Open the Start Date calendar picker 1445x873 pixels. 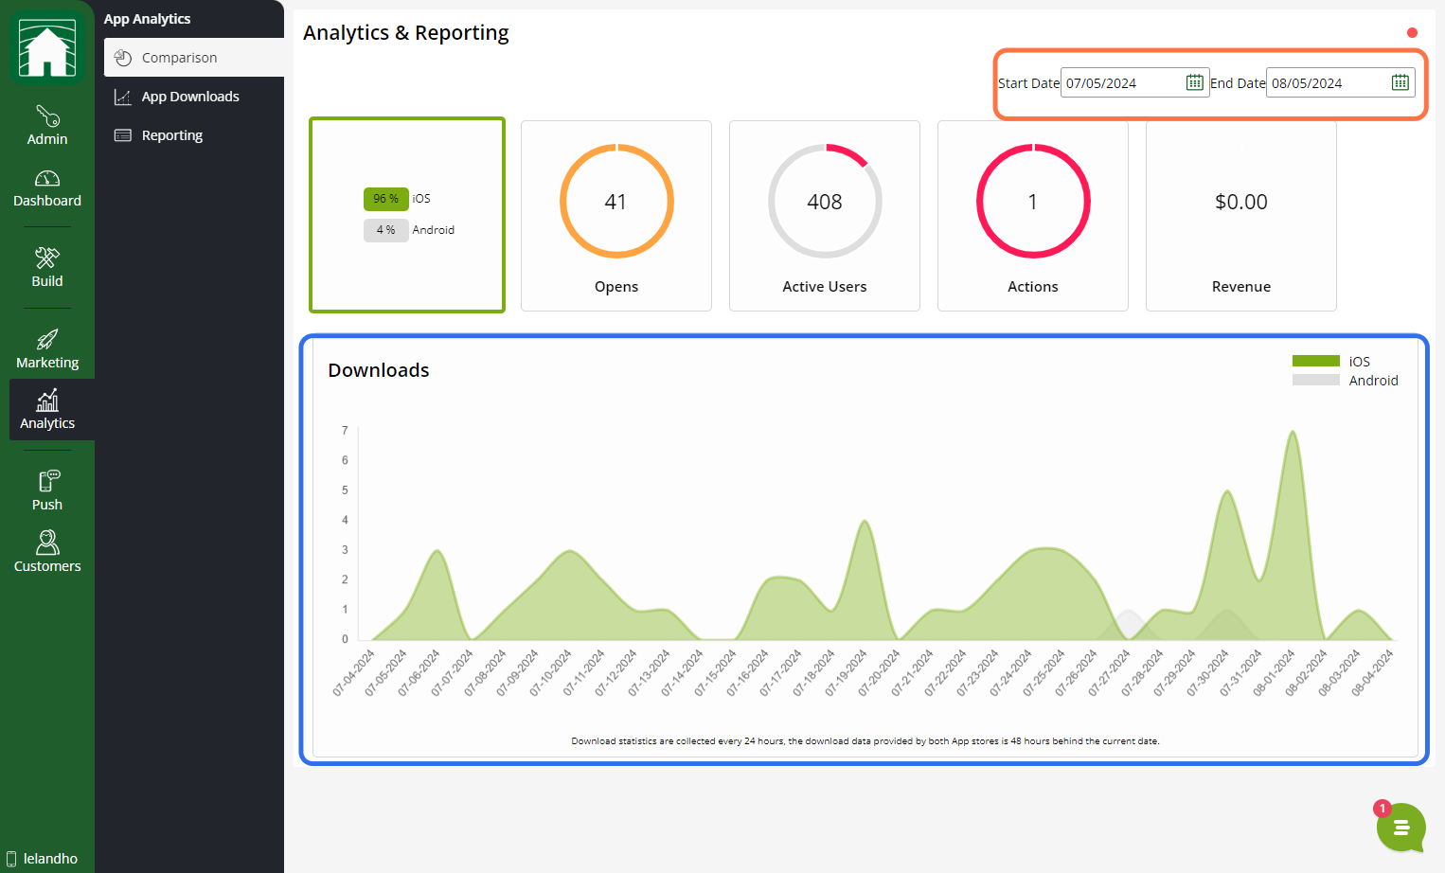1195,82
